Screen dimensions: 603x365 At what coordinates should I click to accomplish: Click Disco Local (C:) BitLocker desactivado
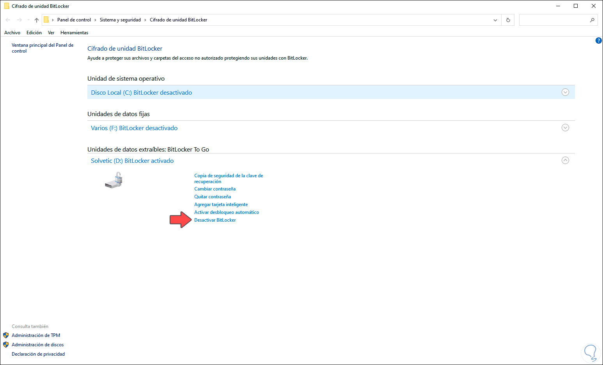click(142, 93)
